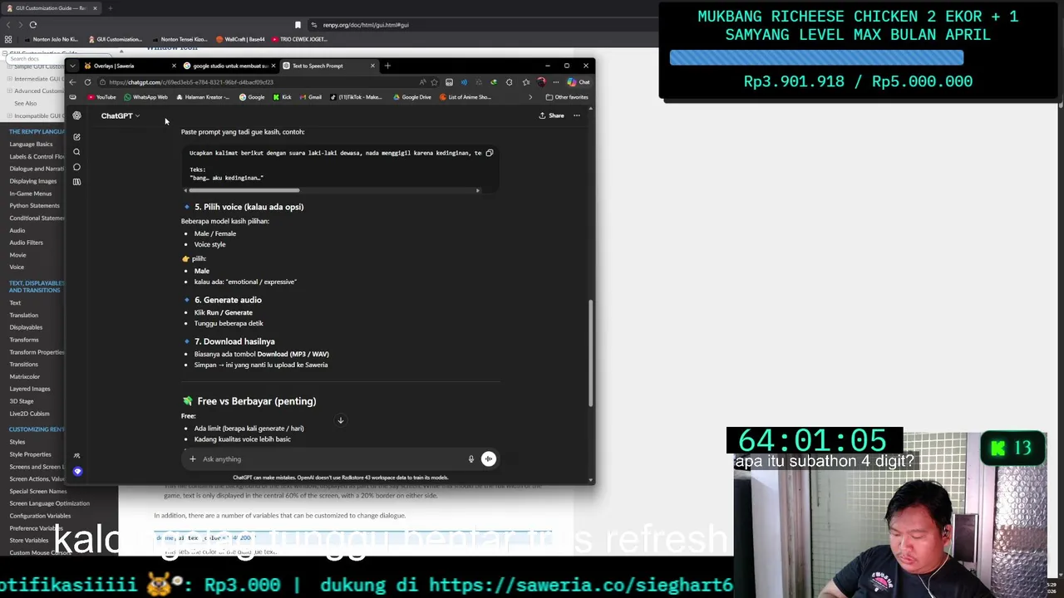The width and height of the screenshot is (1064, 598).
Task: Open the speech bubble icon in ChatGPT sidebar
Action: click(76, 167)
